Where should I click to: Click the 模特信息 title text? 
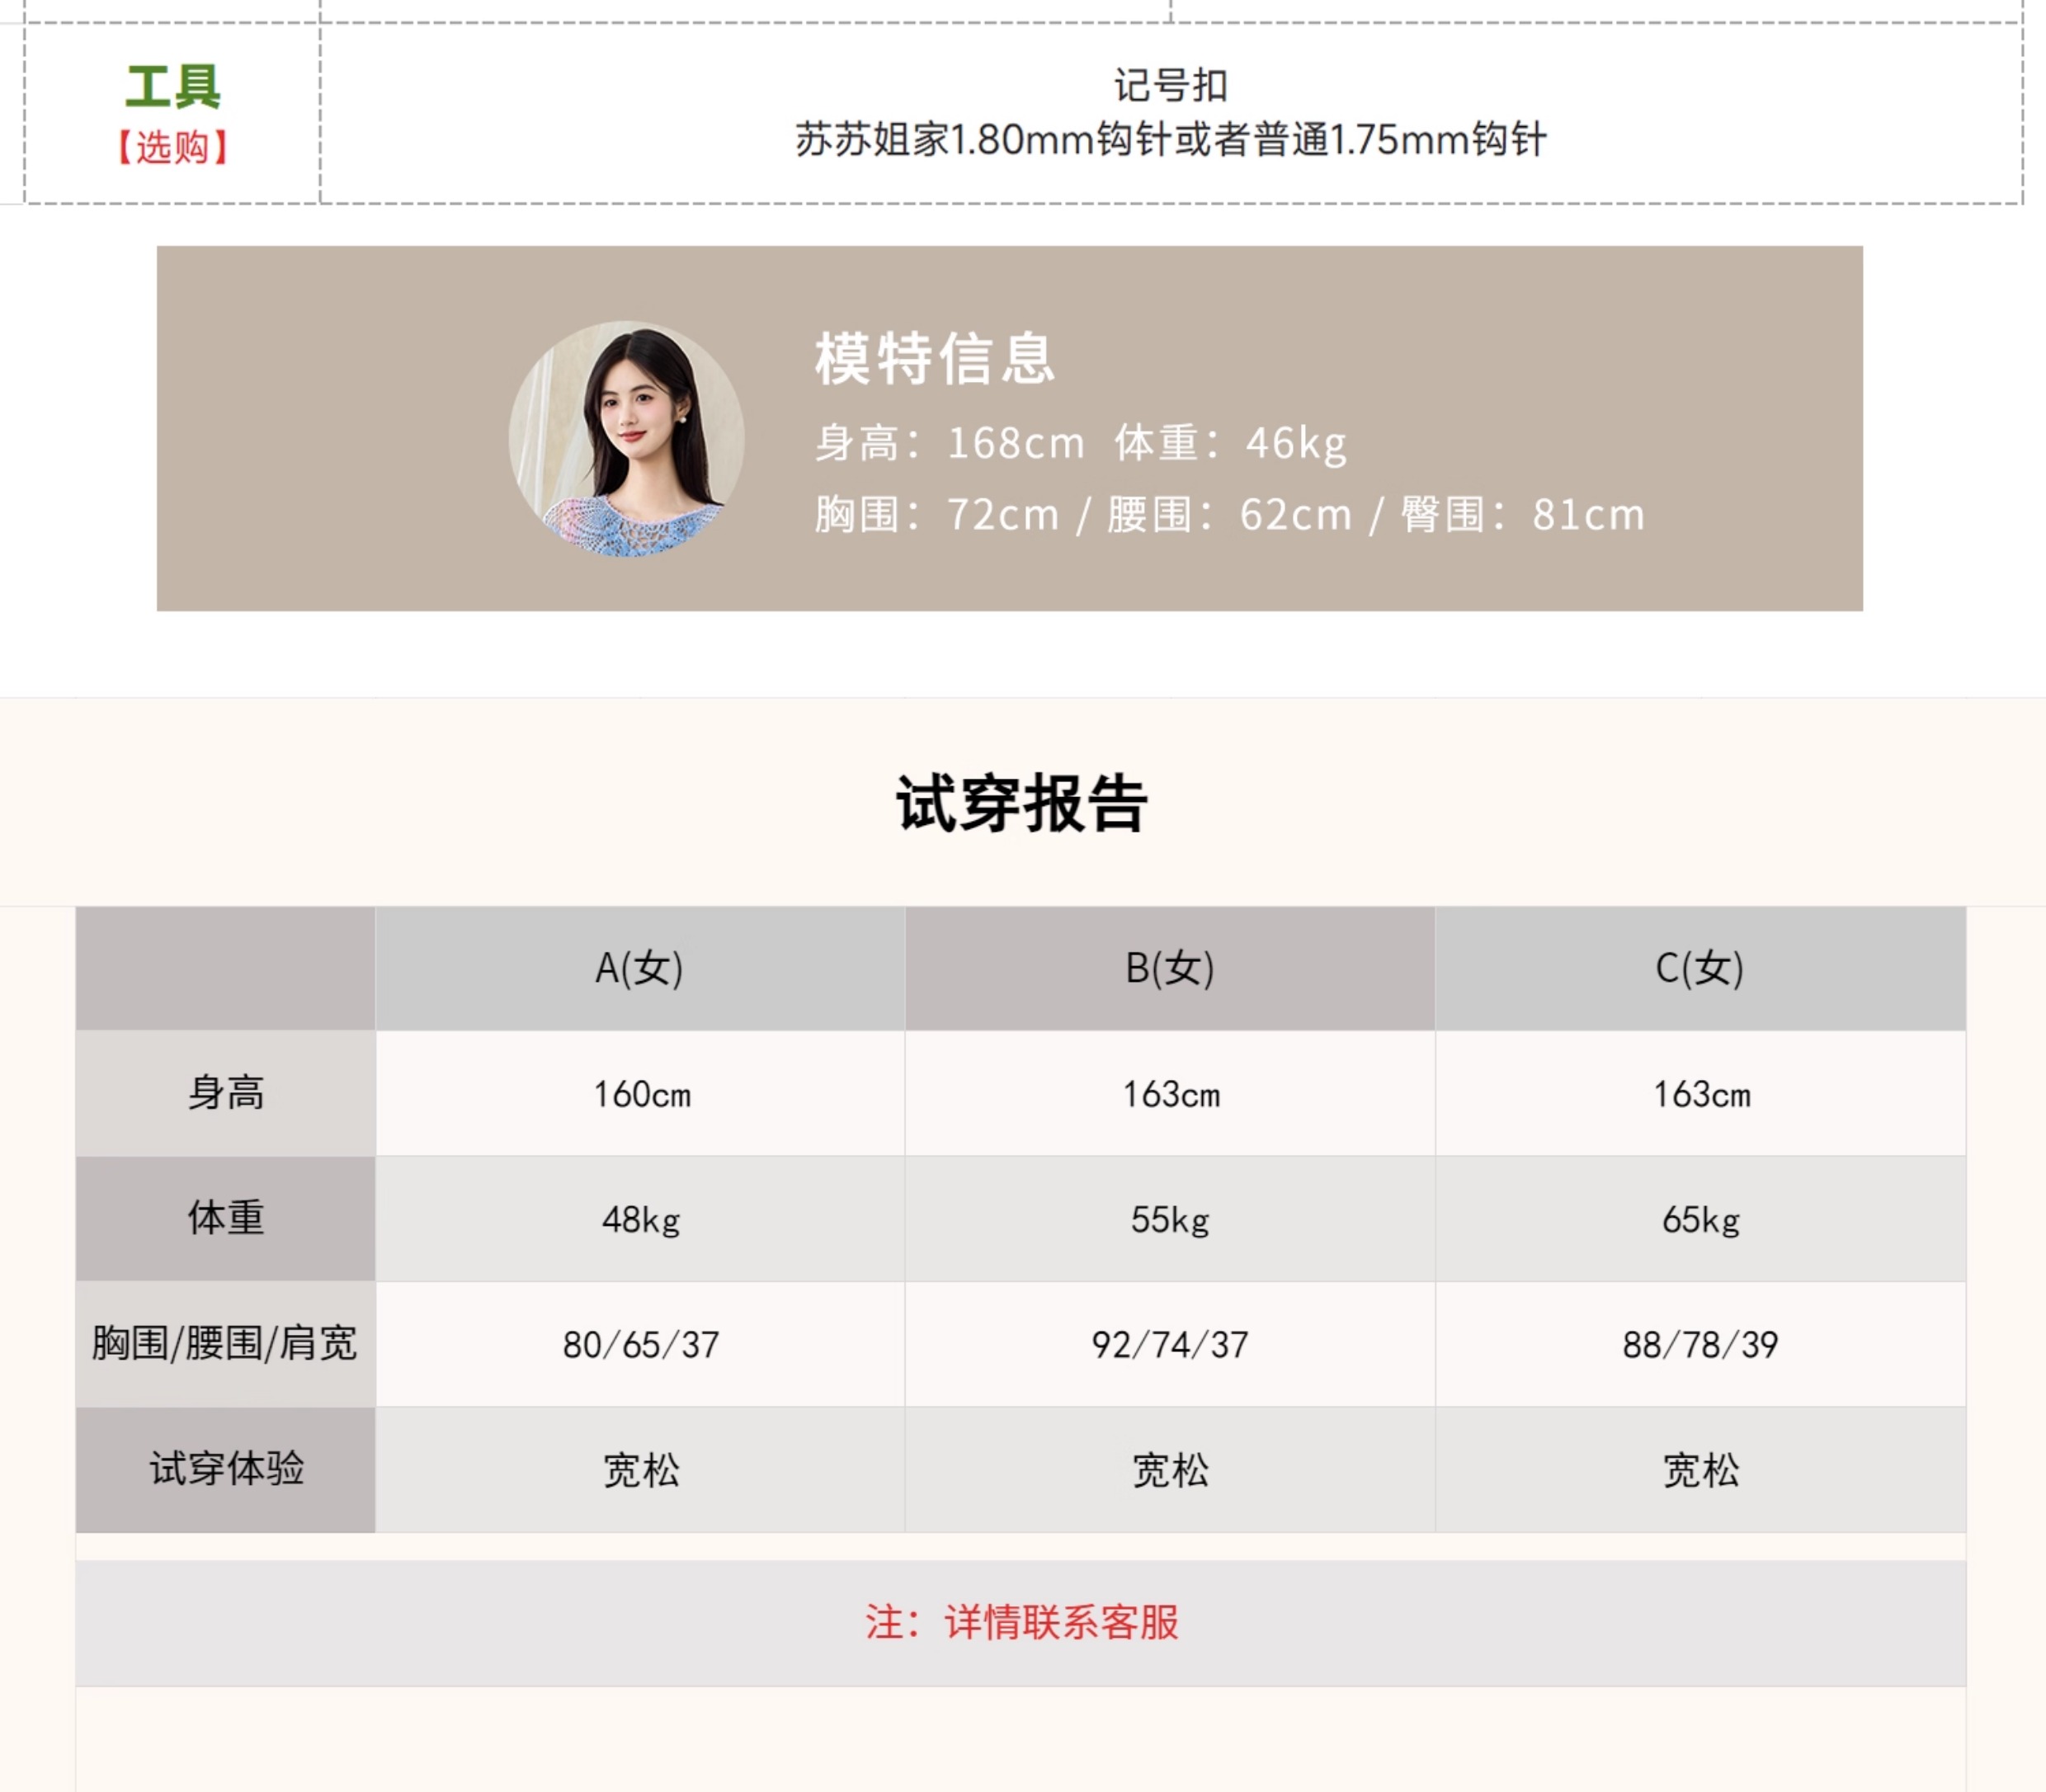click(935, 358)
